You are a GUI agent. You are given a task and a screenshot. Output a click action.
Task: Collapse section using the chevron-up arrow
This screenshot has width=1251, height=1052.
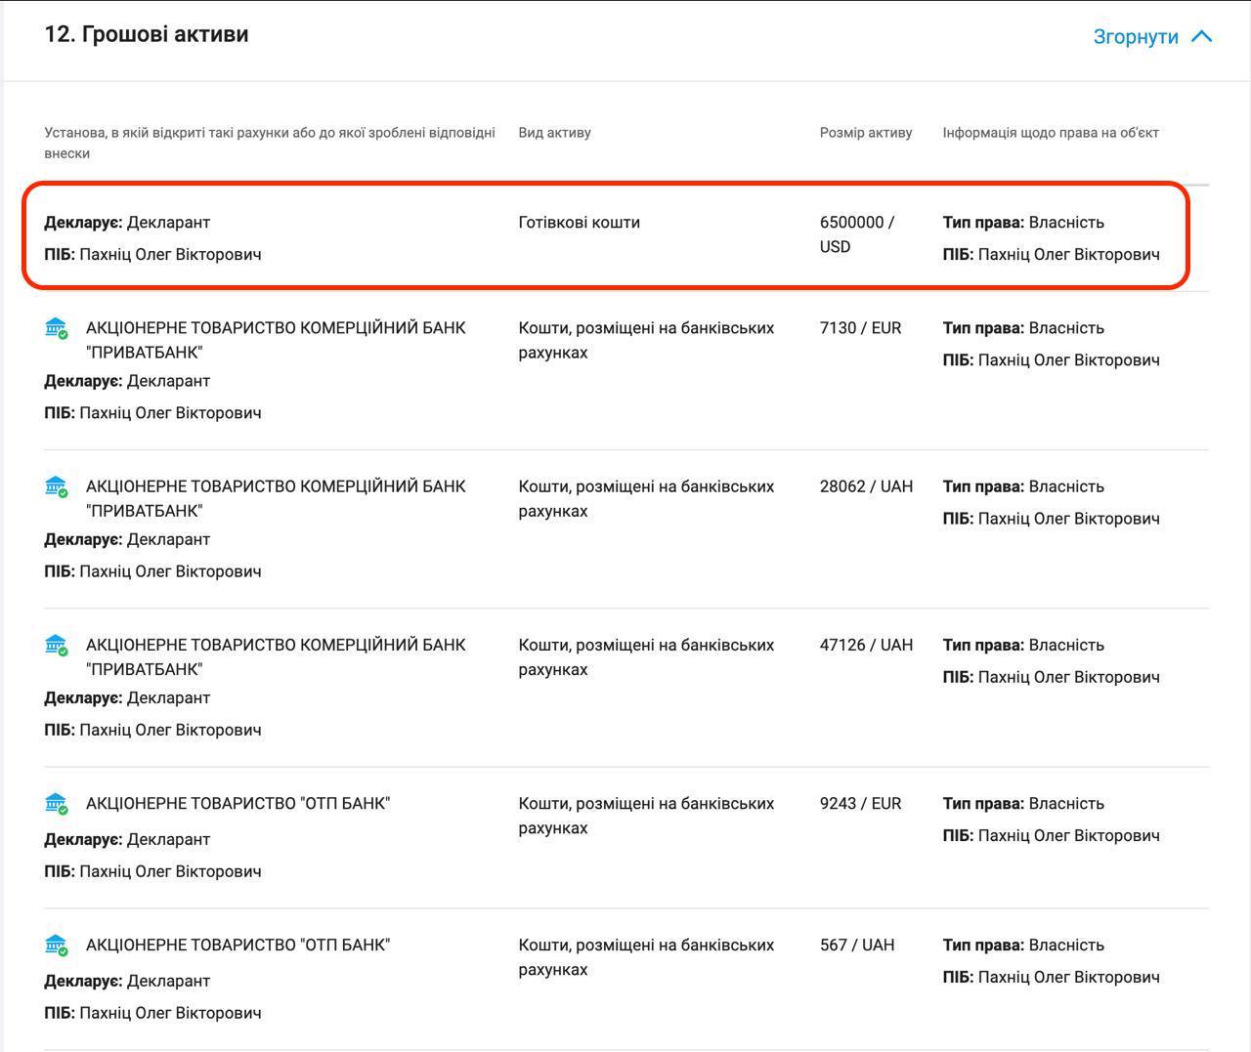(1202, 37)
